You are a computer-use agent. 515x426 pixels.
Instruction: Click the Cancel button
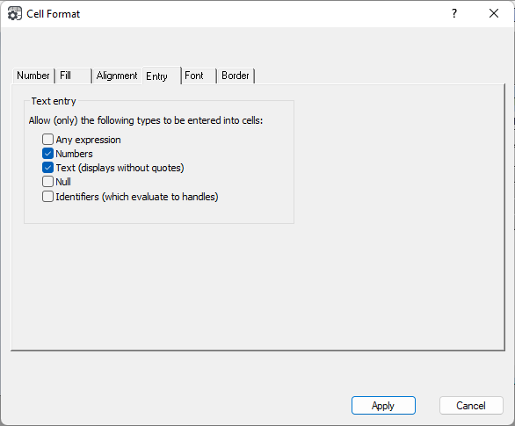click(471, 406)
